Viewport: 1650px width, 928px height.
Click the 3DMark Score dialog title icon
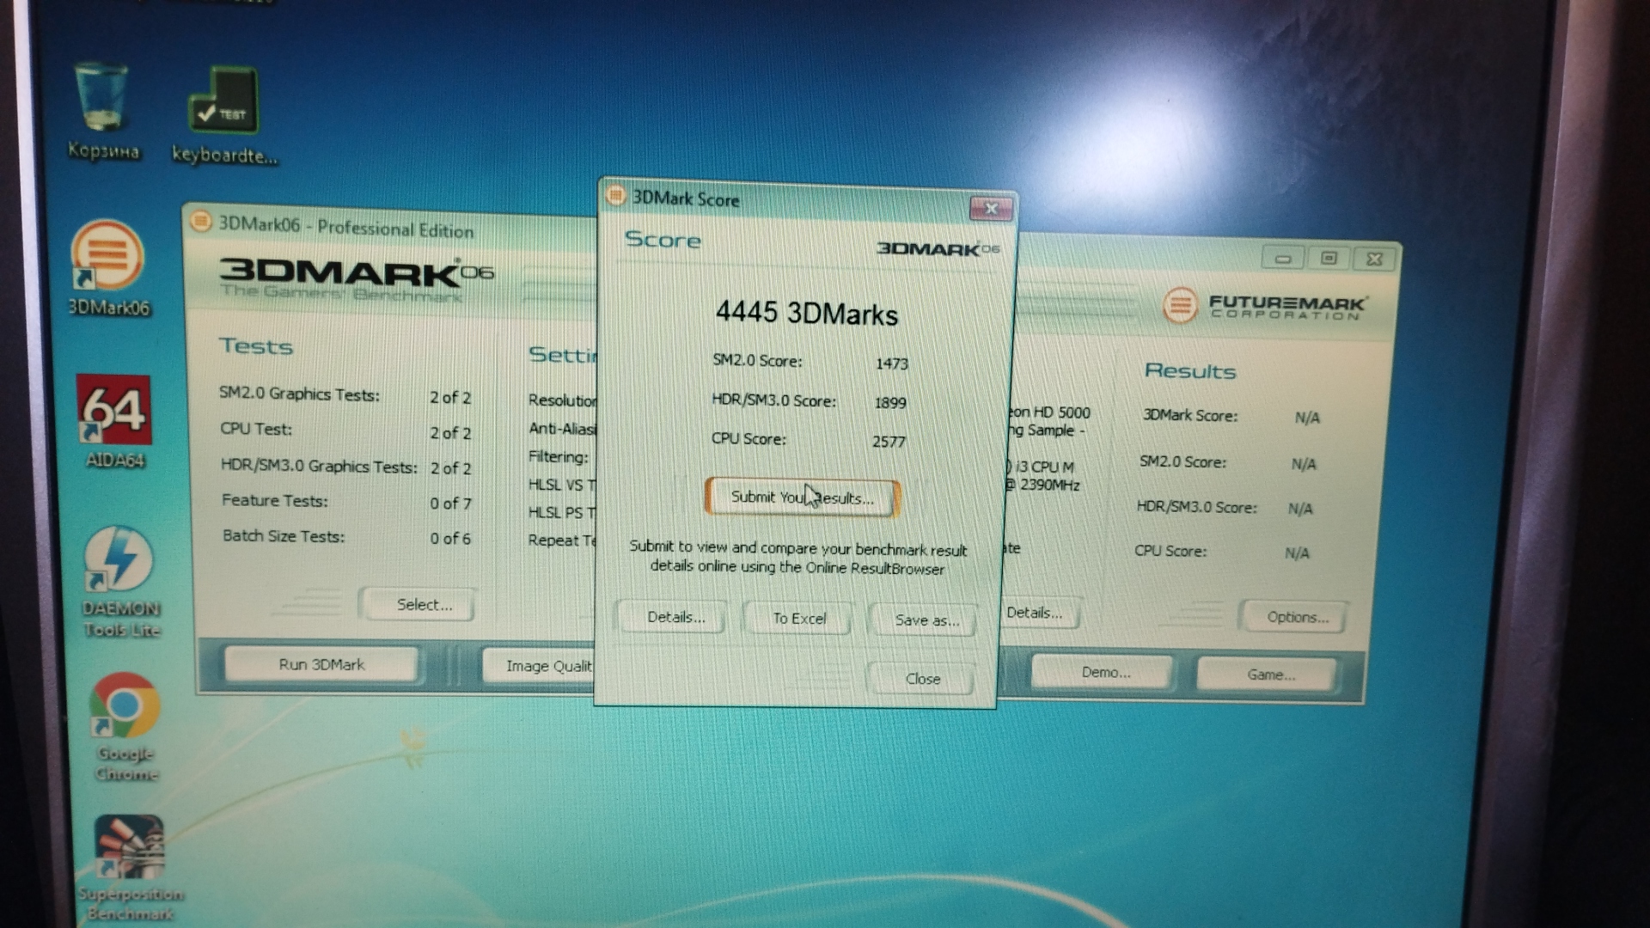(x=615, y=196)
